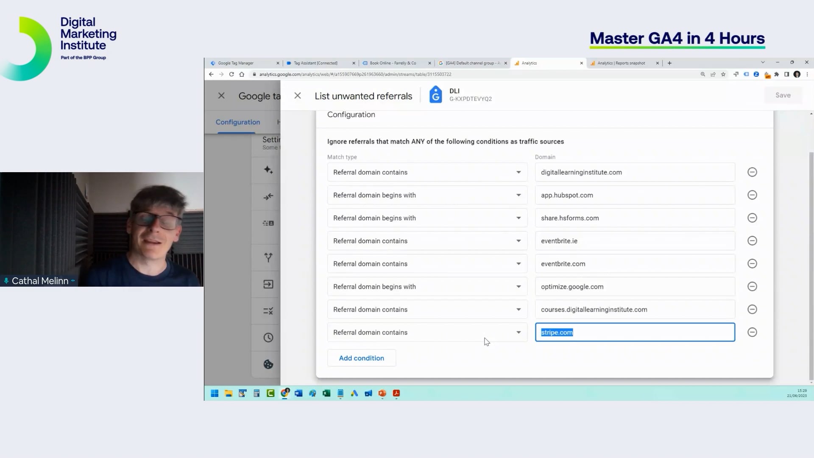This screenshot has width=814, height=458.
Task: Toggle the browser sidebar panel icon
Action: click(787, 74)
